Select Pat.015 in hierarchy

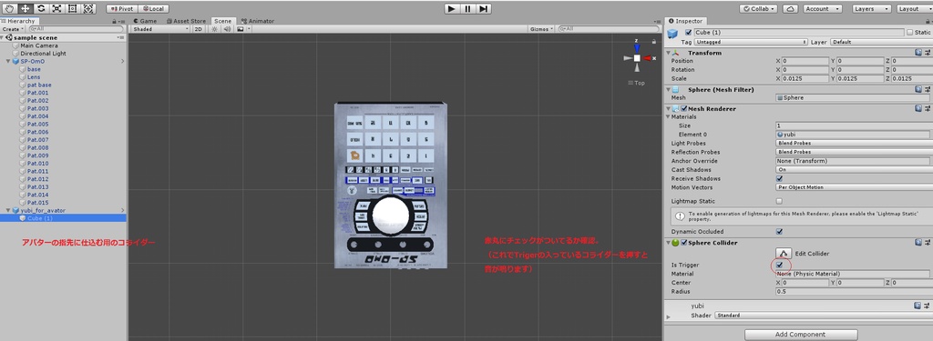[x=38, y=203]
